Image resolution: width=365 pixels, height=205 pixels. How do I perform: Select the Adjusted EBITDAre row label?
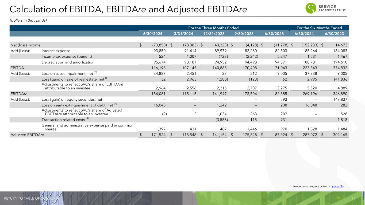point(27,135)
